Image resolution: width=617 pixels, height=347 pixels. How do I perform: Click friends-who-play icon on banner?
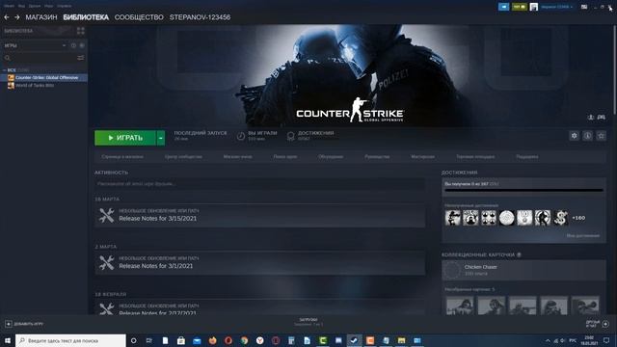click(x=591, y=118)
